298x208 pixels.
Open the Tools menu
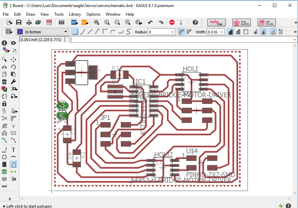click(x=59, y=14)
